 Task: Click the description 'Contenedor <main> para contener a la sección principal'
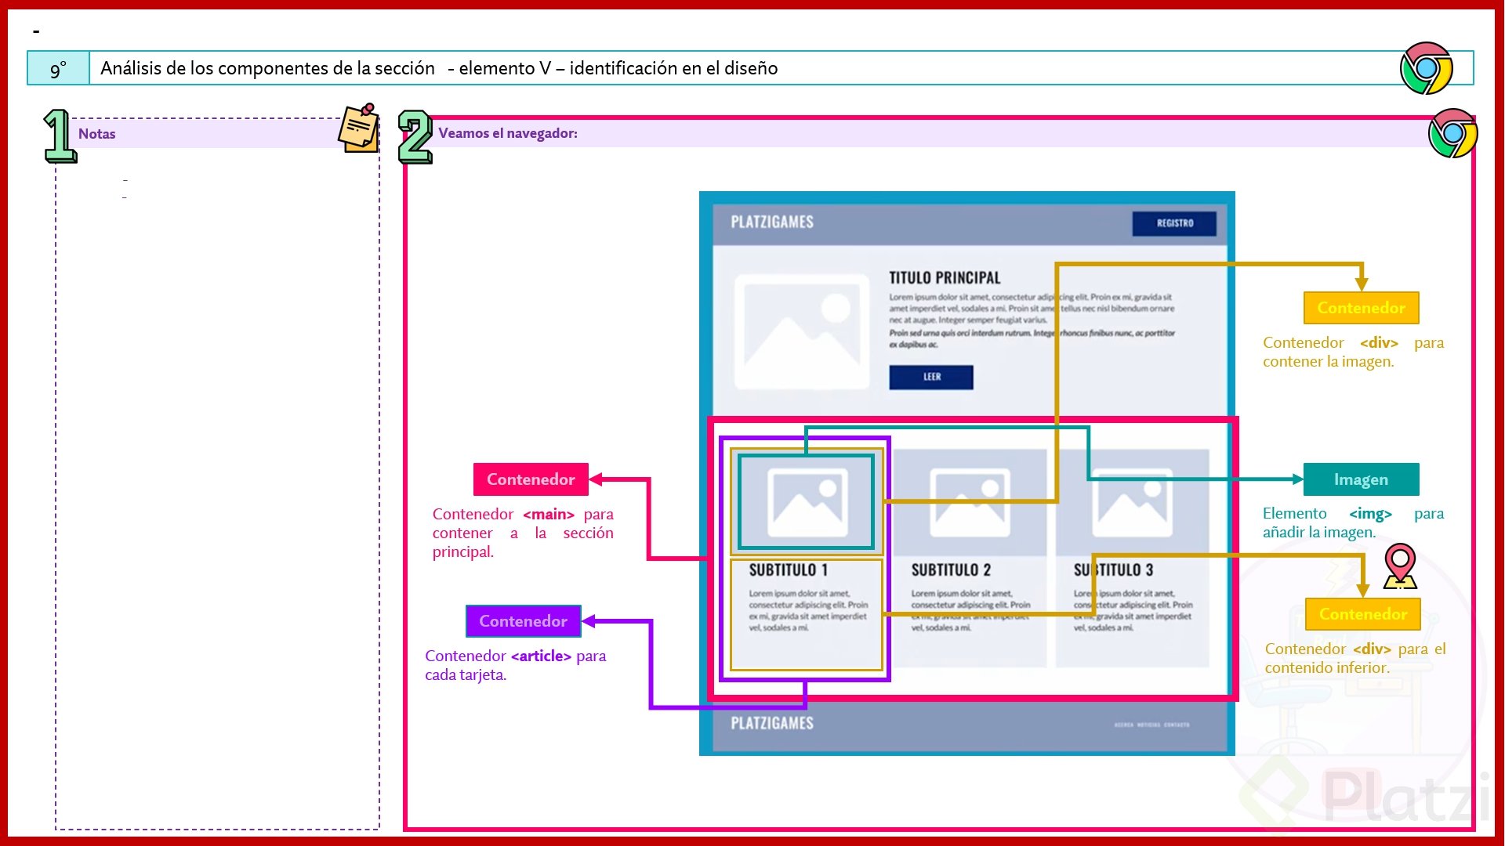tap(523, 533)
